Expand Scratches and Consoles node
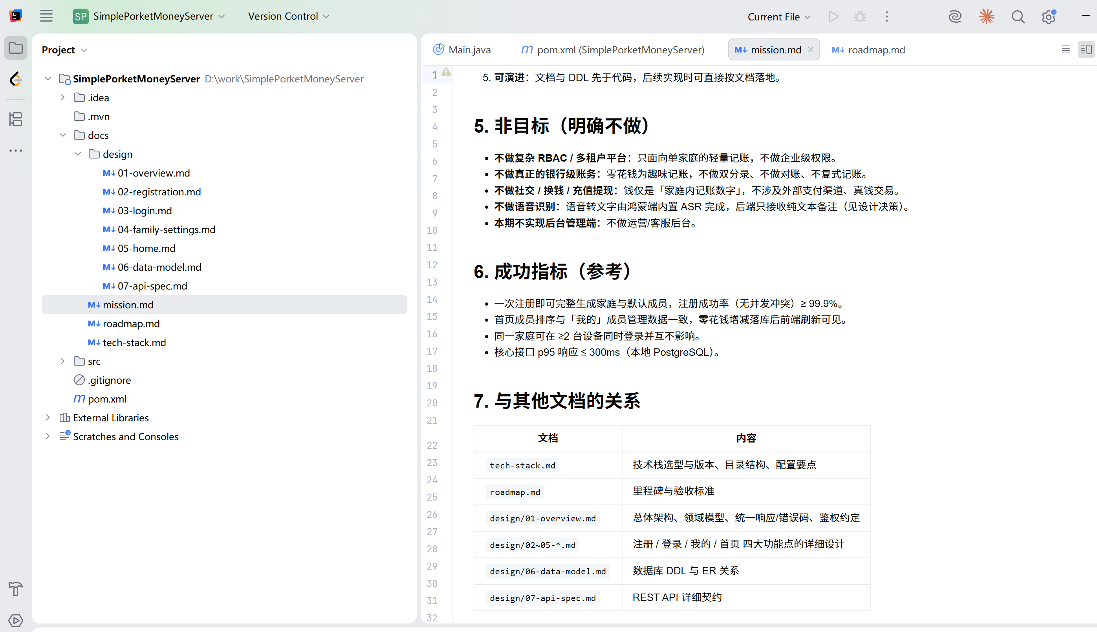This screenshot has width=1097, height=632. (x=48, y=437)
